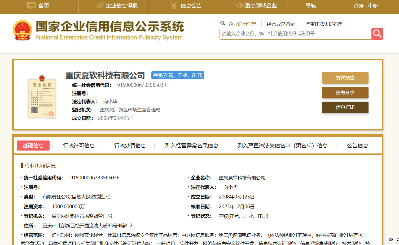Image resolution: width=399 pixels, height=245 pixels.
Task: Click the document icon beside 信息公告
Action: click(174, 5)
